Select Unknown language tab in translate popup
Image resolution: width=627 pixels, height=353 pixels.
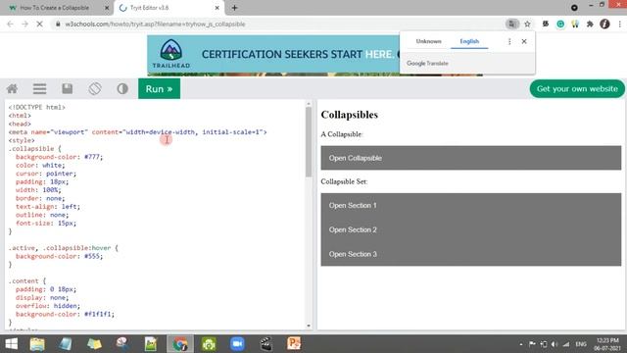[428, 41]
